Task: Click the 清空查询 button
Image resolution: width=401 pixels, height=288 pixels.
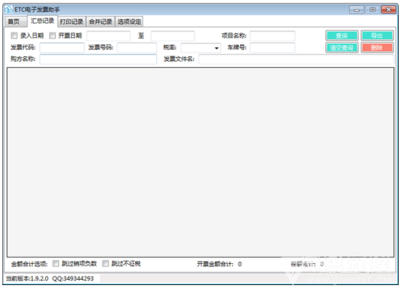Action: coord(342,48)
